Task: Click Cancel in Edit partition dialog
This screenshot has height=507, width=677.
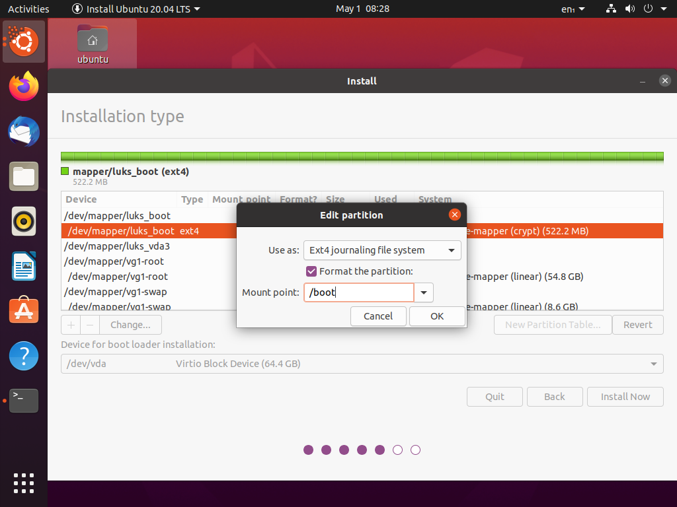Action: (378, 316)
